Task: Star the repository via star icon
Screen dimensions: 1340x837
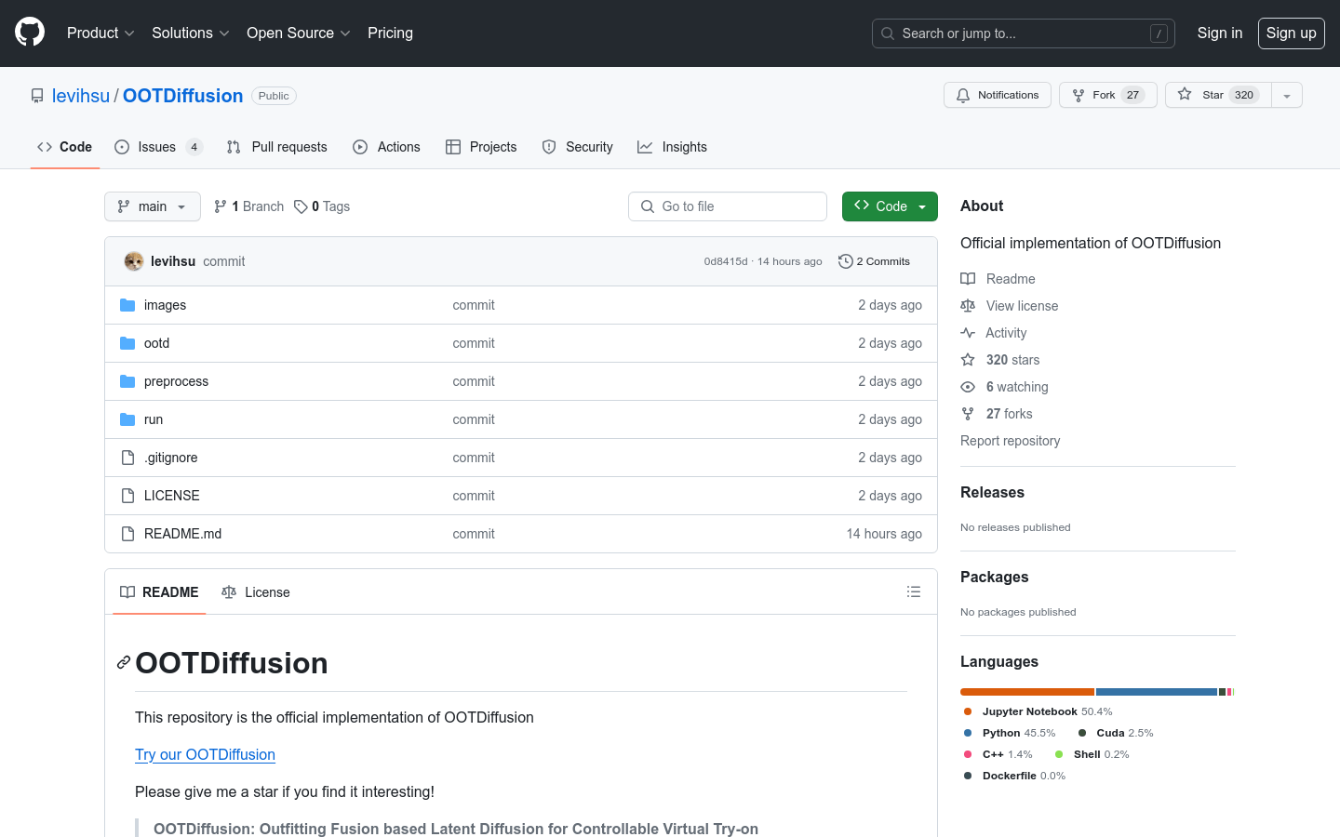Action: (1185, 94)
